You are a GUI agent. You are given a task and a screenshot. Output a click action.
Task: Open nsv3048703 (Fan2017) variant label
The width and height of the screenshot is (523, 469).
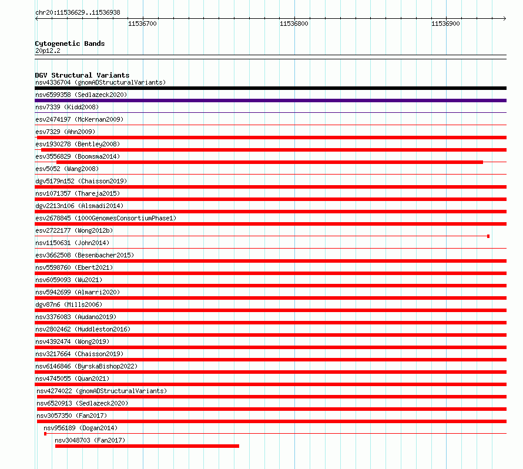pos(90,440)
